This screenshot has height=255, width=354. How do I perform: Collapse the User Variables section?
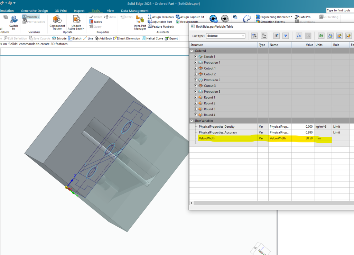(x=192, y=121)
